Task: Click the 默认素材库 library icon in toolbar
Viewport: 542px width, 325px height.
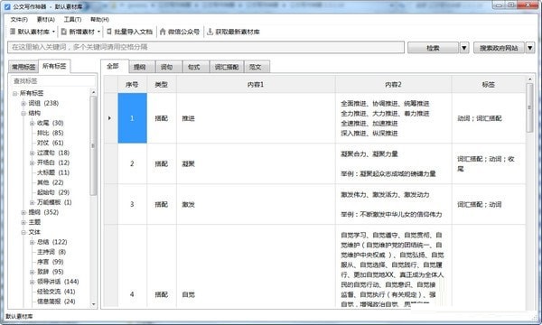Action: pyautogui.click(x=13, y=32)
